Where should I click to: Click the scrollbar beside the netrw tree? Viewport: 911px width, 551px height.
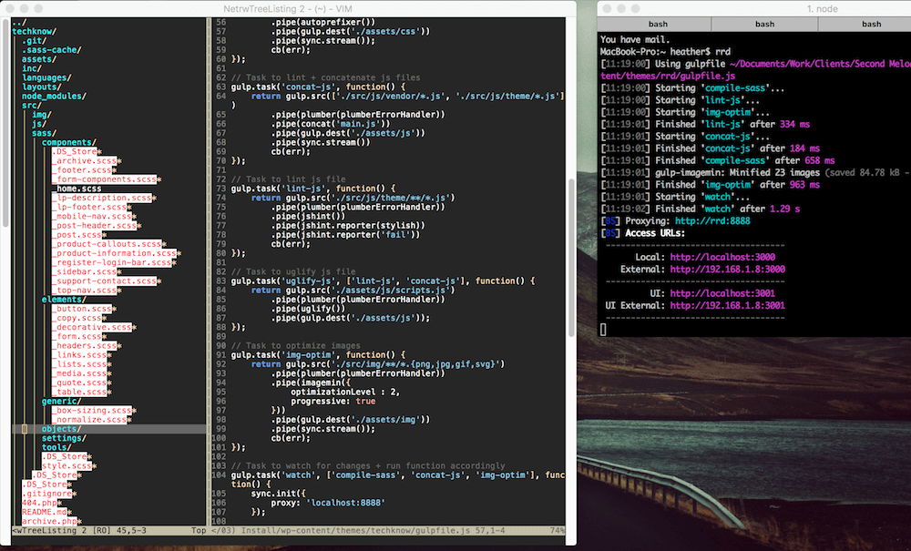point(5,123)
